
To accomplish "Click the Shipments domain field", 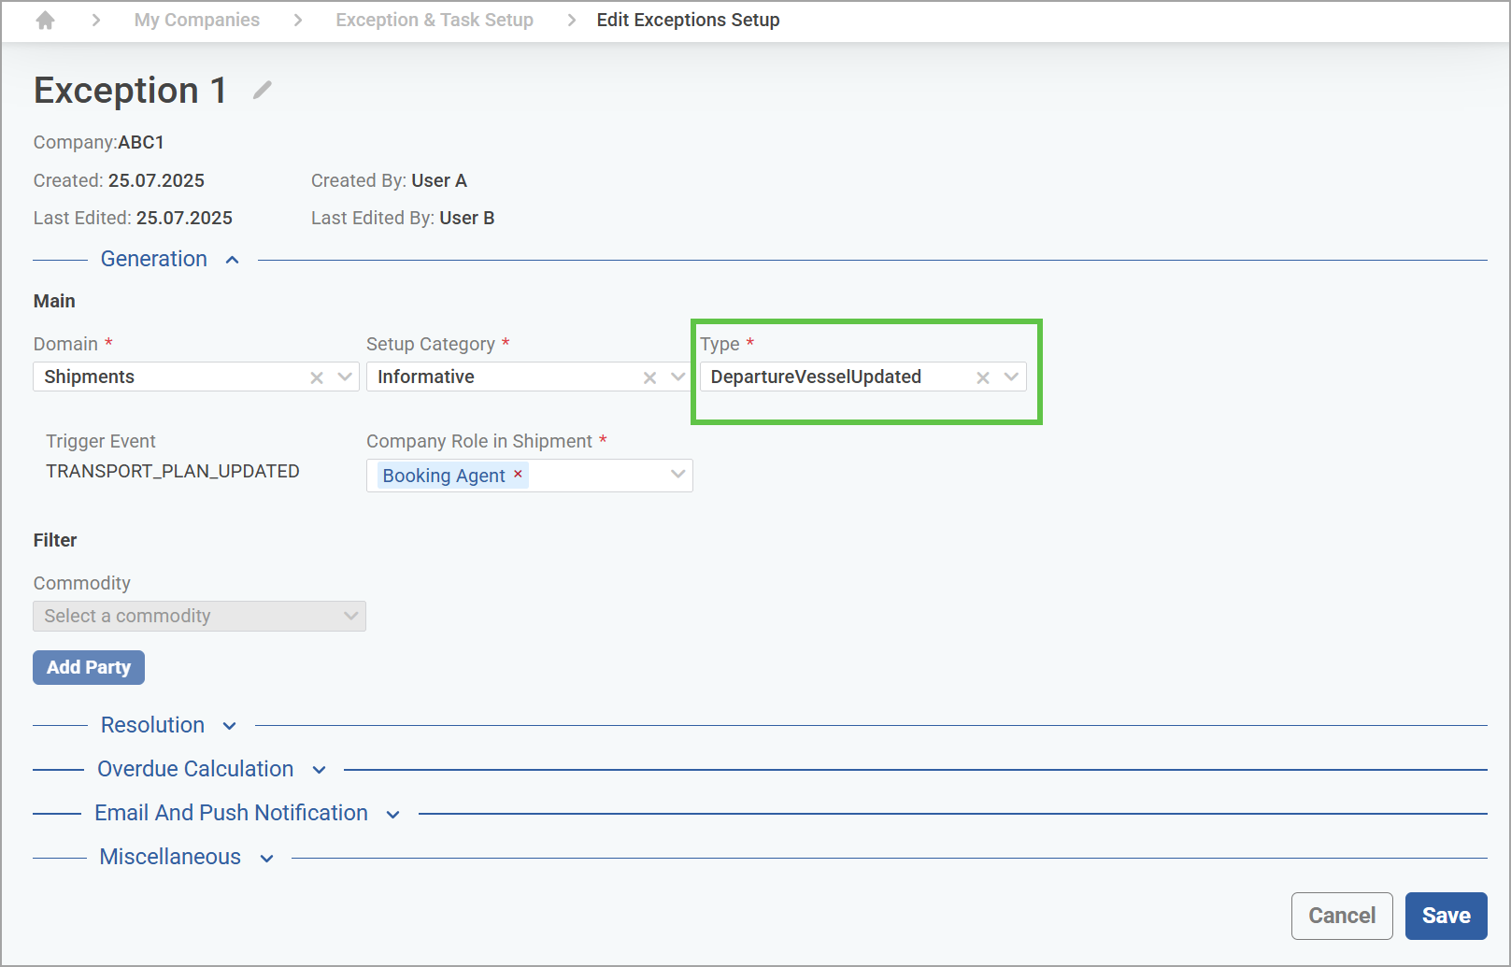I will pos(196,377).
